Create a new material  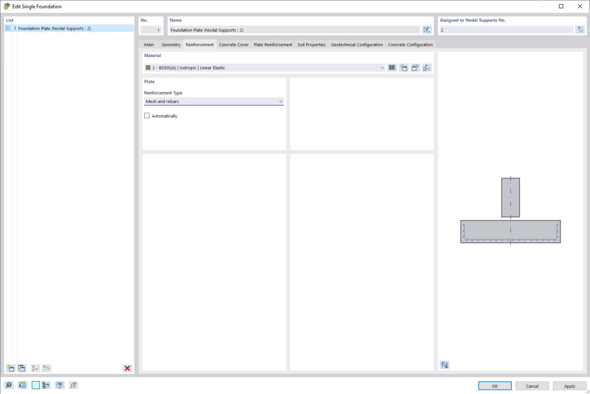[x=404, y=67]
